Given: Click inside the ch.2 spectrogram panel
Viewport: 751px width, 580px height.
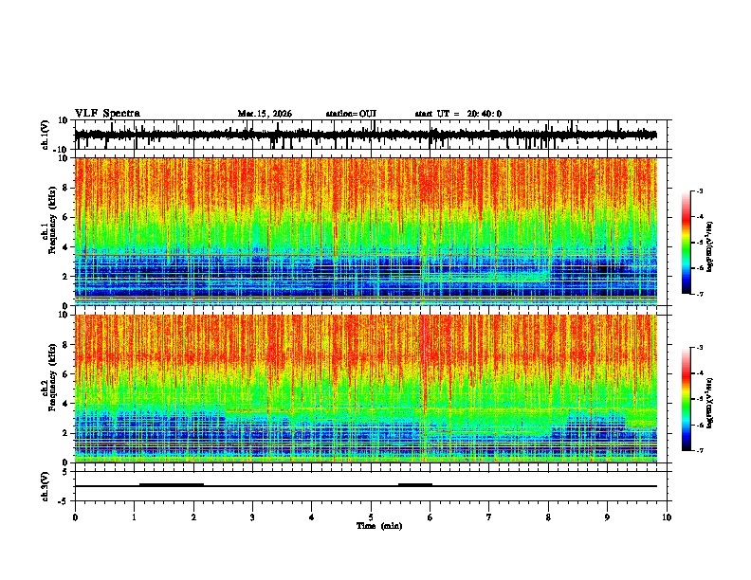Looking at the screenshot, I should pos(366,389).
